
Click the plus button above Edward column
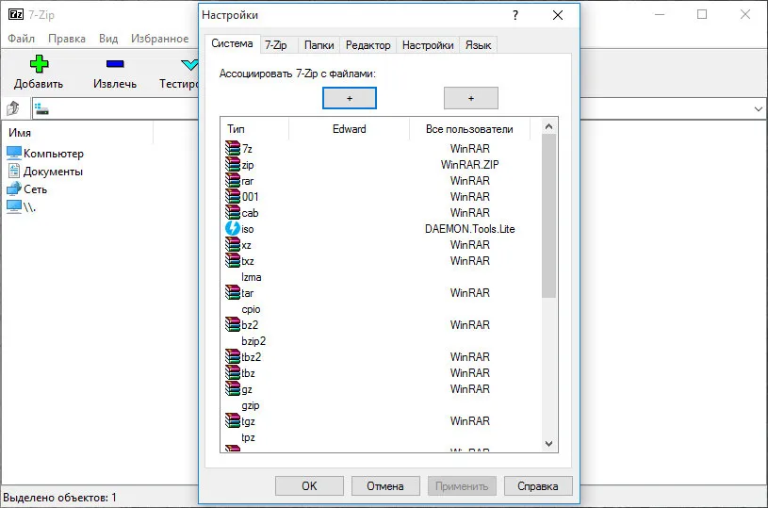coord(350,98)
